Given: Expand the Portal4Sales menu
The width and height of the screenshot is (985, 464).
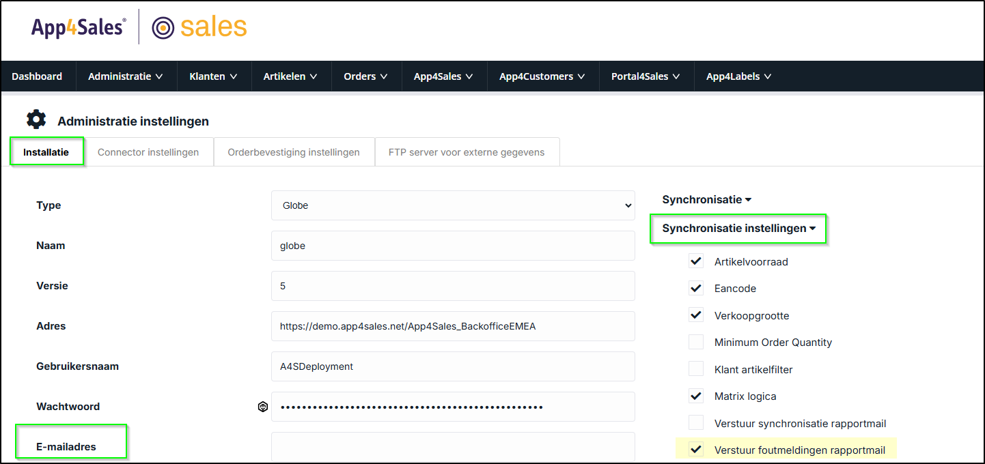Looking at the screenshot, I should click(x=646, y=76).
